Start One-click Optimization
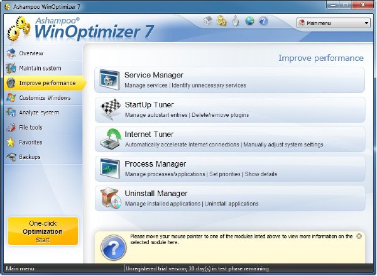Screen dimensions: 377x276 pos(43,231)
